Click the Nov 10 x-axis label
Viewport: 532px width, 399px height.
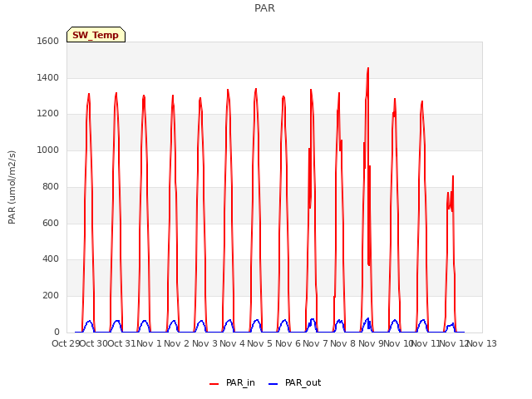398,343
